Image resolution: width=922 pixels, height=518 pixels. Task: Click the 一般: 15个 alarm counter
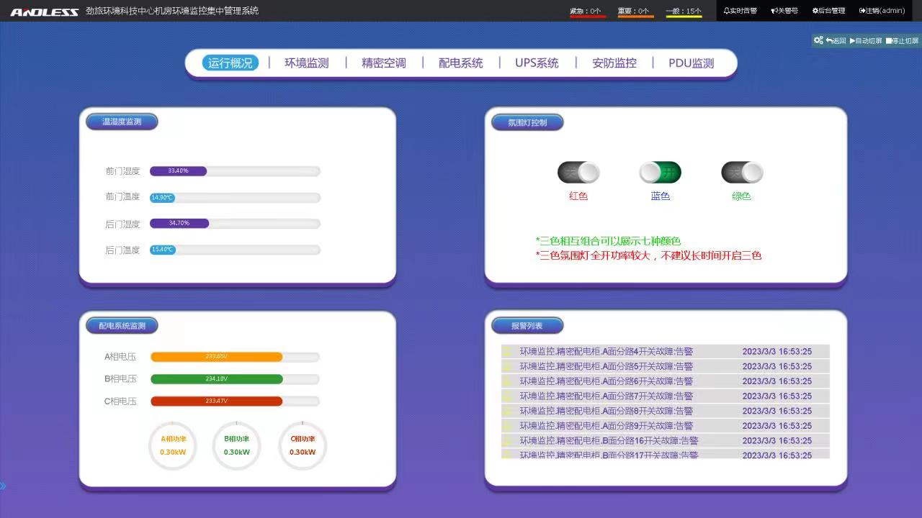tap(684, 12)
